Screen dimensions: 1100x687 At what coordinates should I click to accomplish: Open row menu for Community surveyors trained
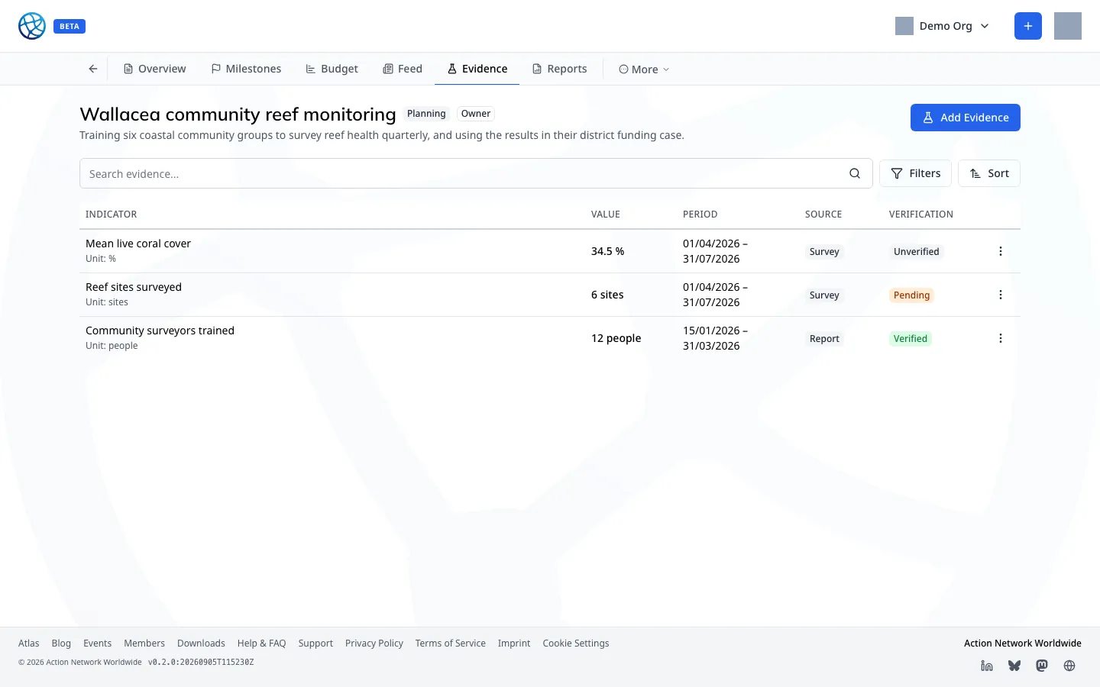click(x=1001, y=338)
